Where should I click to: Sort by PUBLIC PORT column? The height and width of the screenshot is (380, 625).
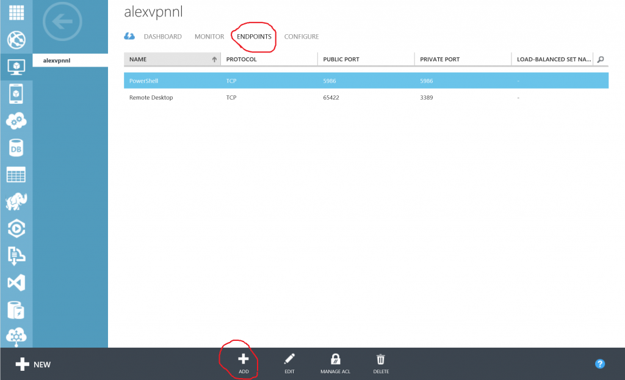click(366, 59)
